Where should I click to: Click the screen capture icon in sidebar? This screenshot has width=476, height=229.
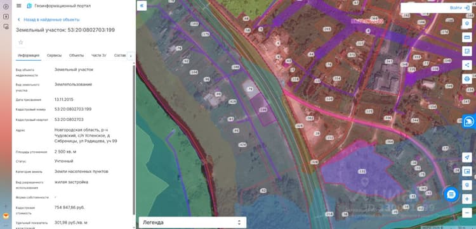6,27
